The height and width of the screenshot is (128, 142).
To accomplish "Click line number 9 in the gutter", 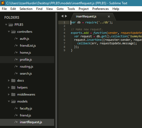I will 64,50.
